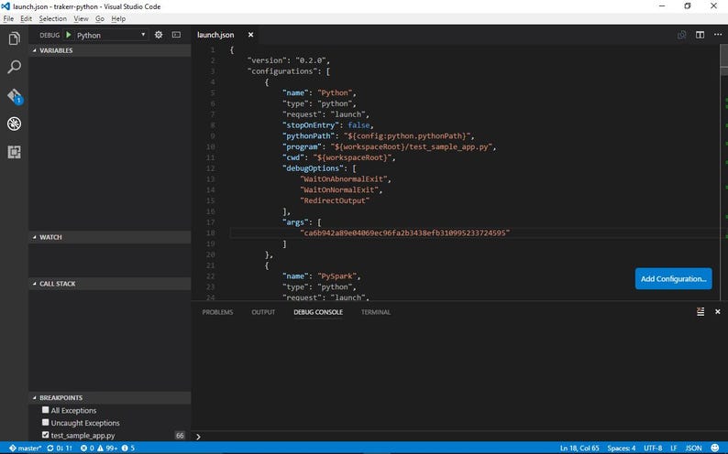Screen dimensions: 728x454
Task: Disable the test_sample_app.py breakpoint checkbox
Action: [x=46, y=435]
